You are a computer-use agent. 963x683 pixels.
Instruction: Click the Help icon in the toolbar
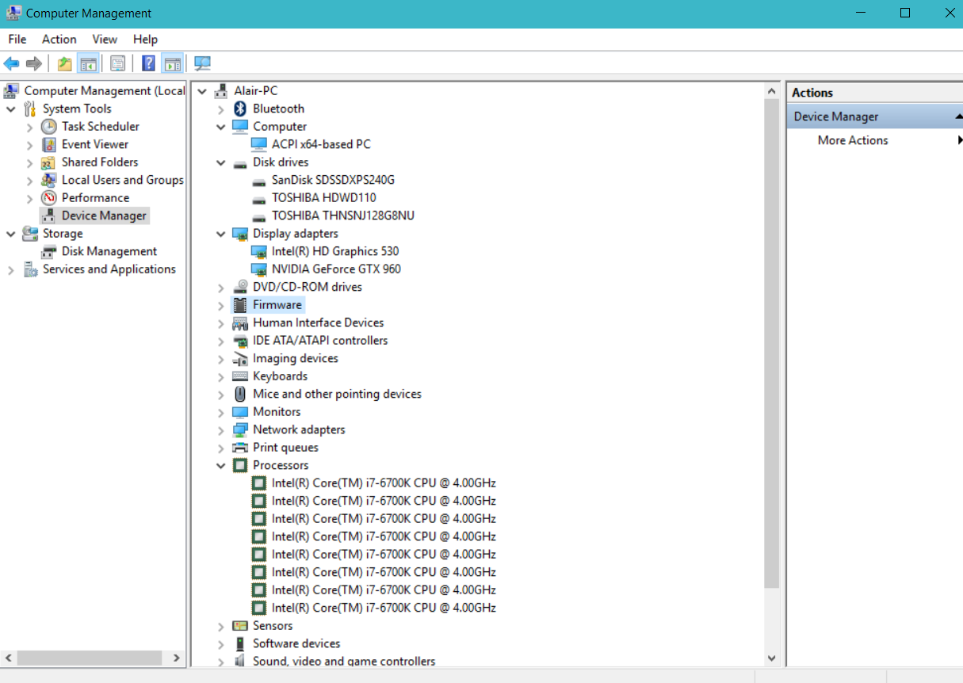[148, 63]
